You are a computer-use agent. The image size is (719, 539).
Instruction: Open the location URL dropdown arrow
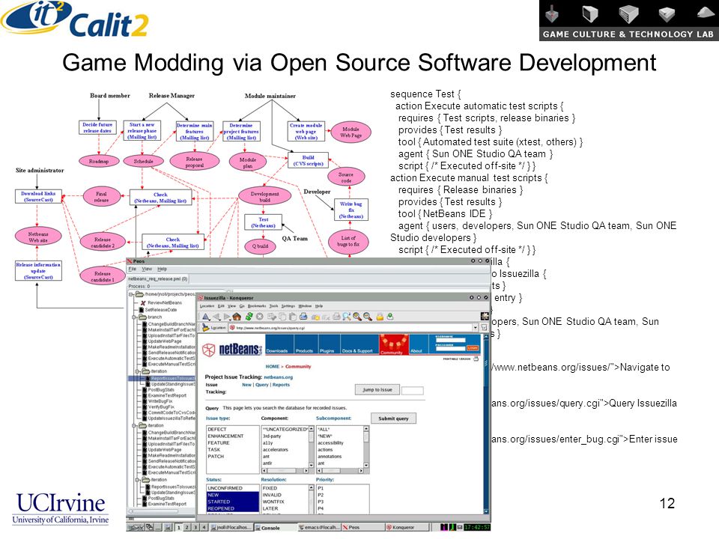pos(476,327)
